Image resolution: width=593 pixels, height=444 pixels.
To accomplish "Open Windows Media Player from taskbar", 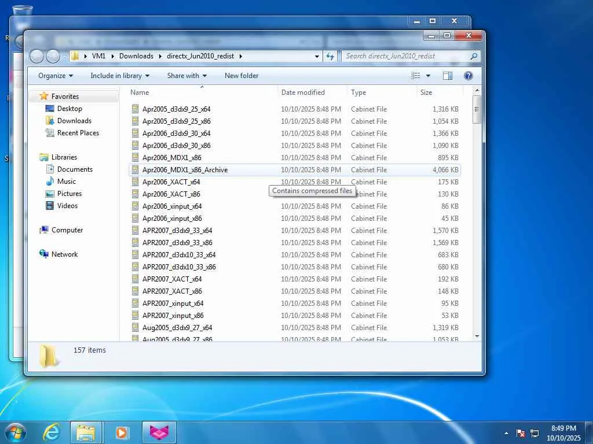I will (x=122, y=432).
